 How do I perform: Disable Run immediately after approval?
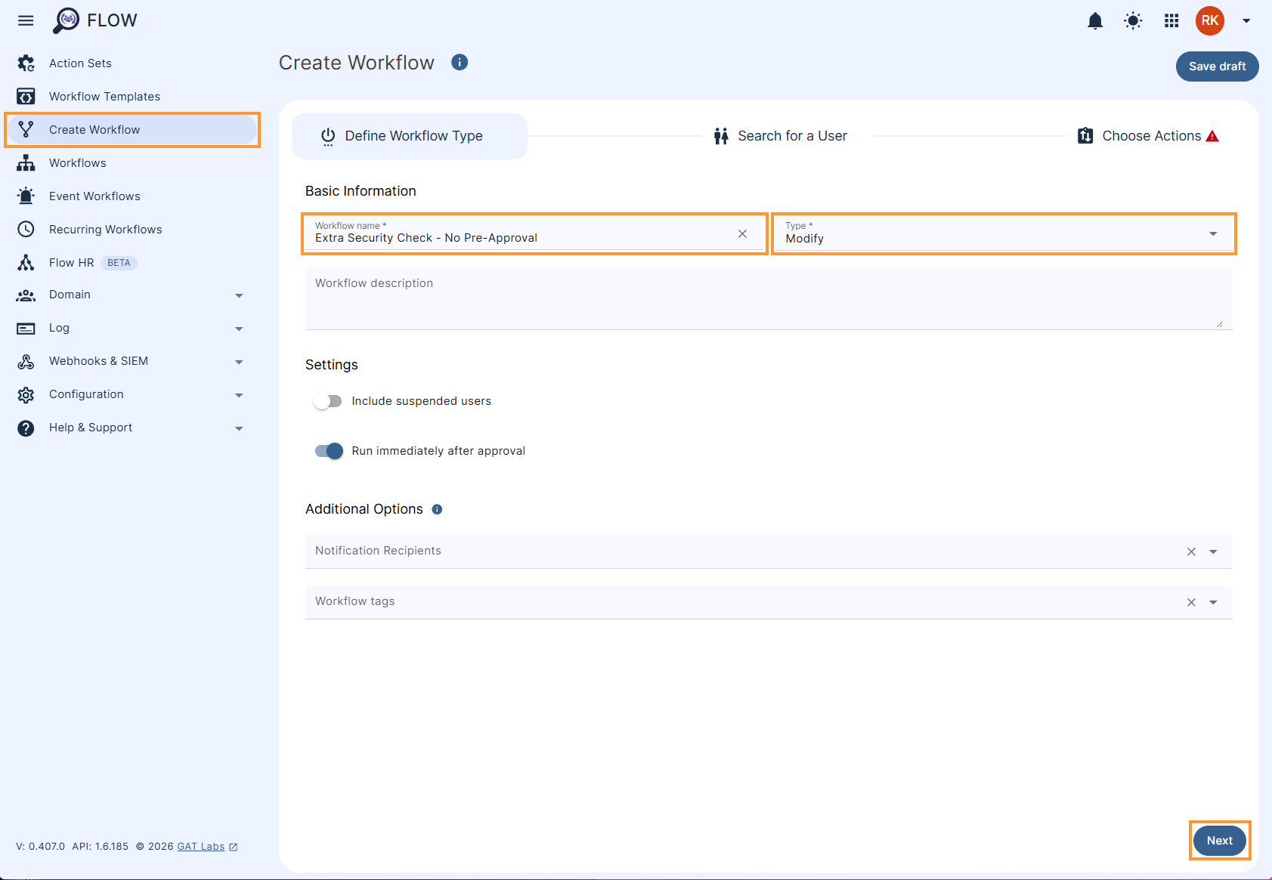click(328, 450)
